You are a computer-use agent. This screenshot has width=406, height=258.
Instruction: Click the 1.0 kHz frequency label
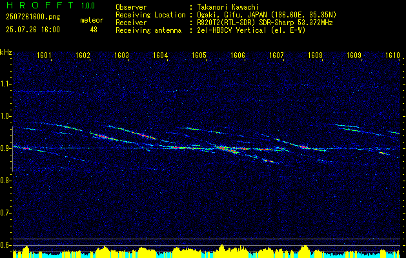5,116
